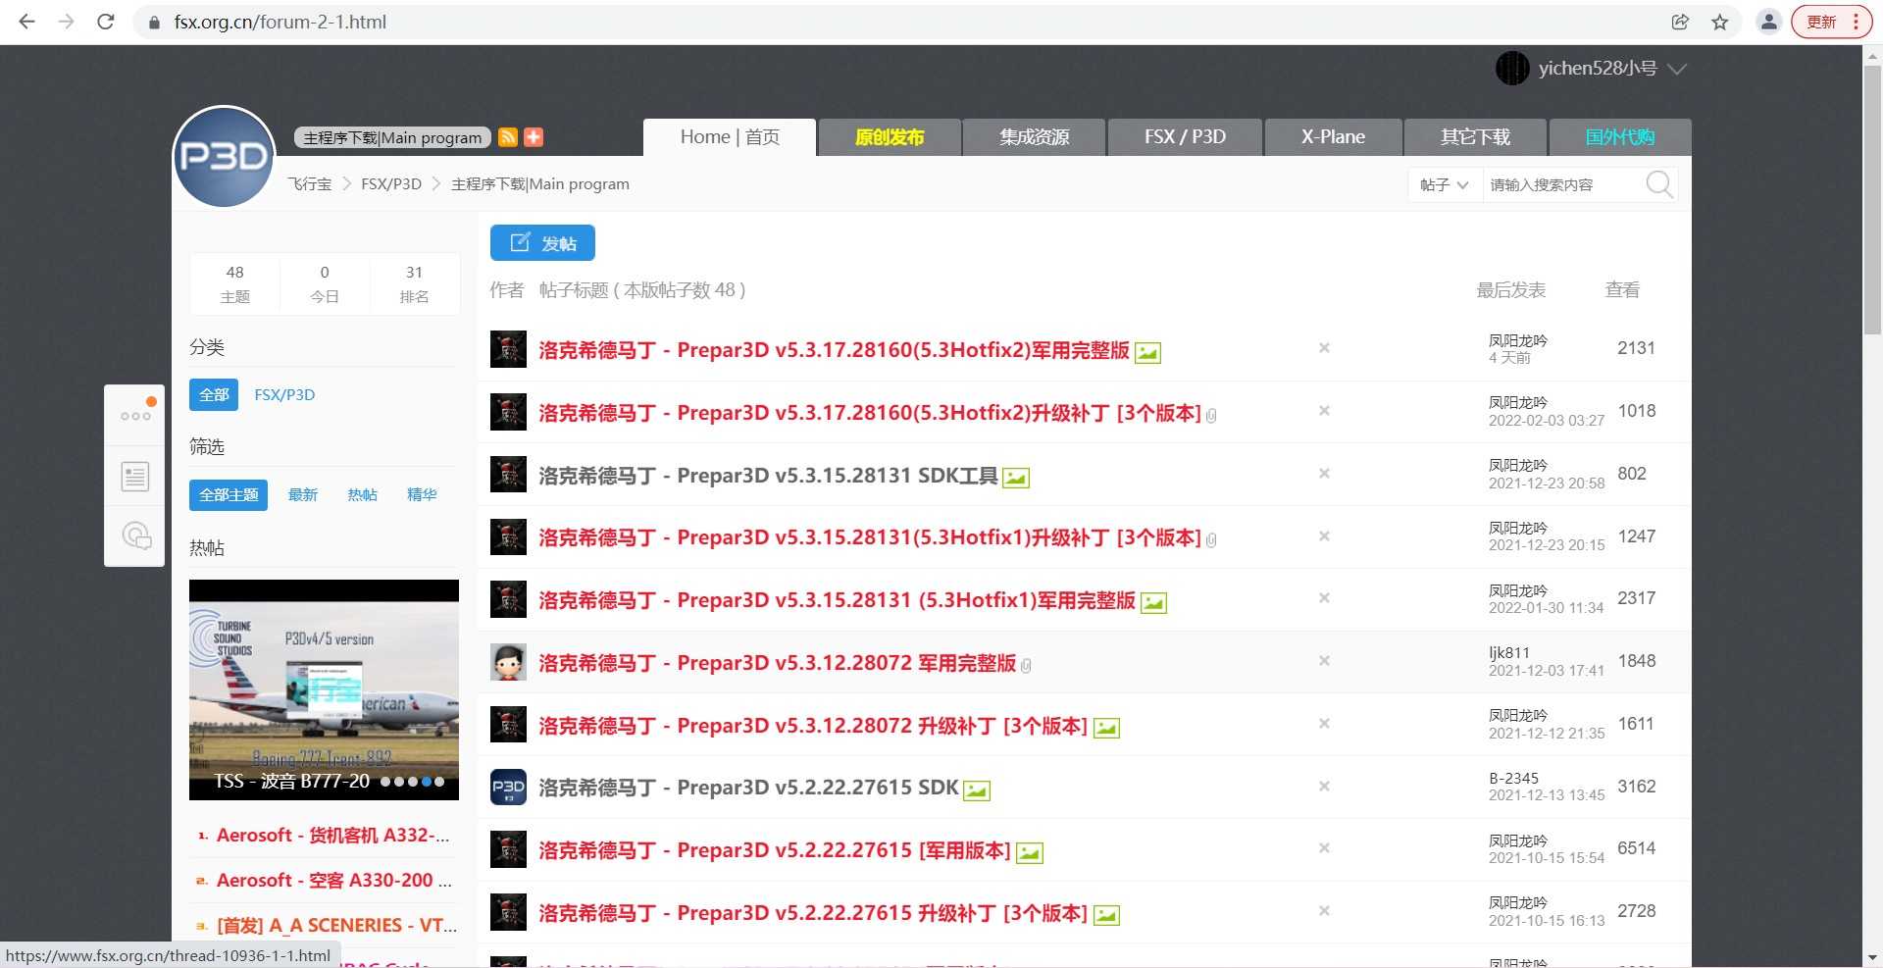The height and width of the screenshot is (968, 1883).
Task: Open the FSX / P3D tab
Action: pos(1185,137)
